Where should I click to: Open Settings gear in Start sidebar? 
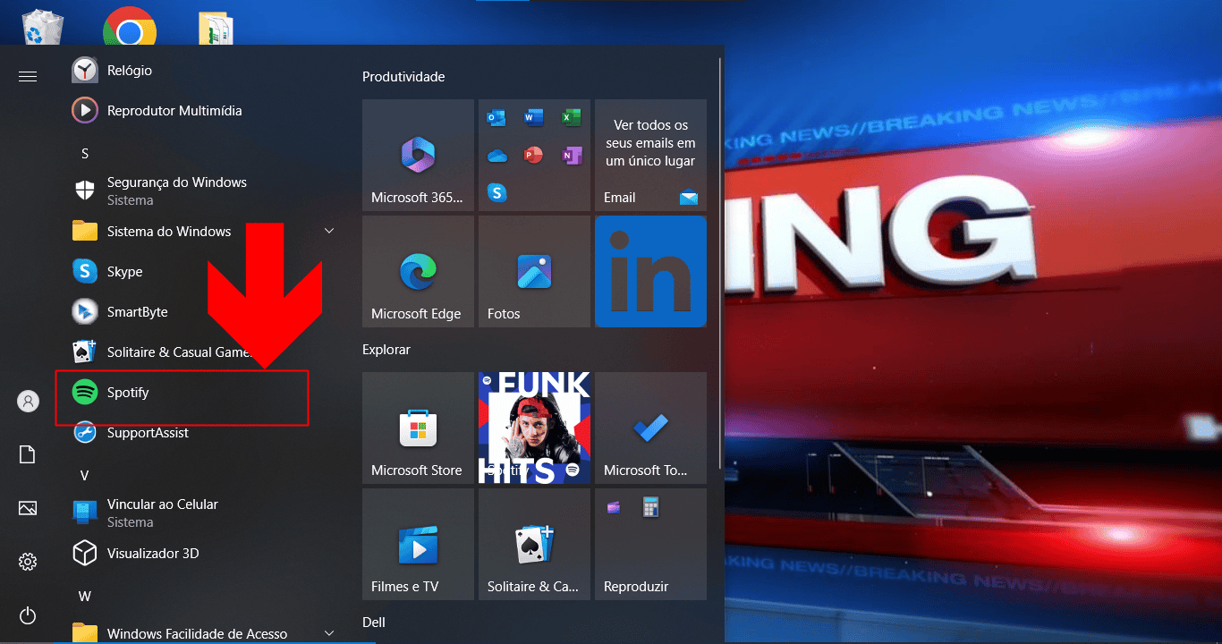tap(28, 563)
